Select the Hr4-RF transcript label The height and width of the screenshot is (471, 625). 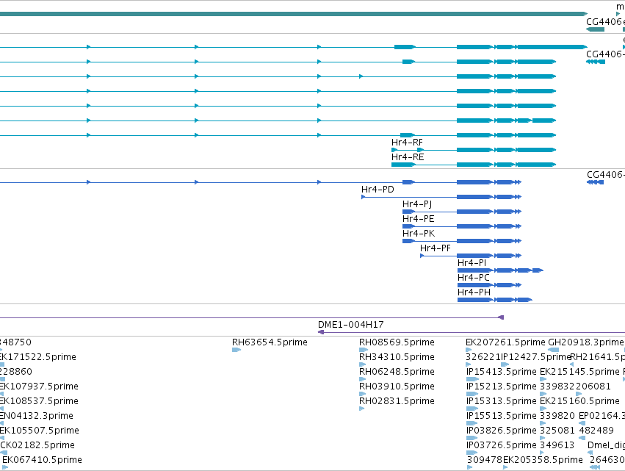(407, 143)
